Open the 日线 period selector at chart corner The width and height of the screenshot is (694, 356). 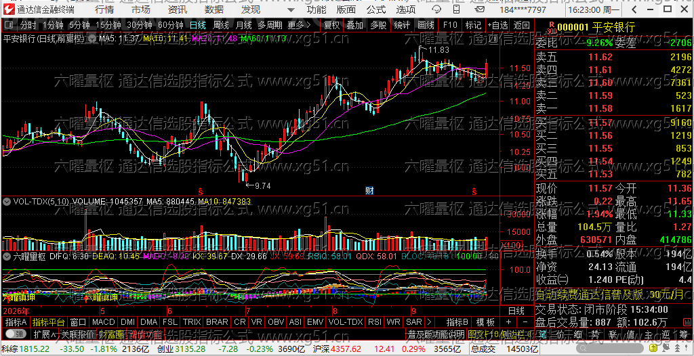click(x=516, y=311)
